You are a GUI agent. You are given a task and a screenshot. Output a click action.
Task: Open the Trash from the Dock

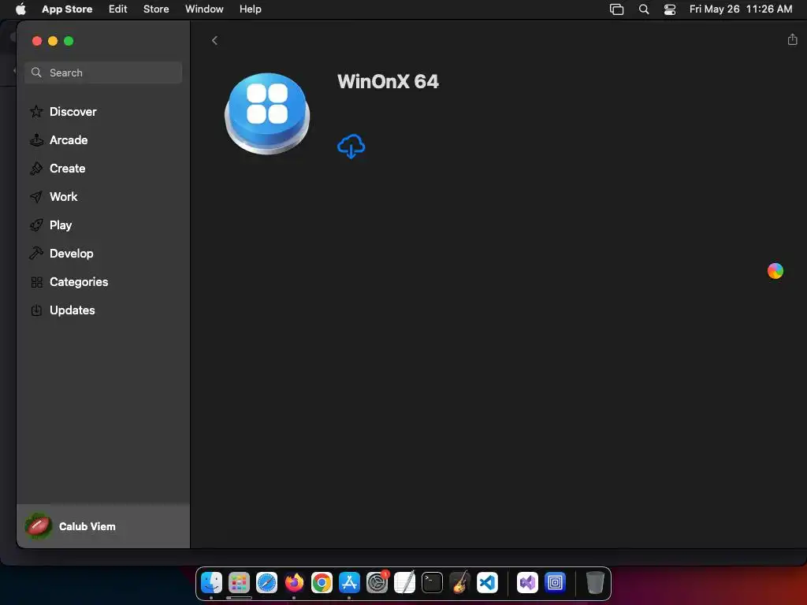click(x=595, y=582)
